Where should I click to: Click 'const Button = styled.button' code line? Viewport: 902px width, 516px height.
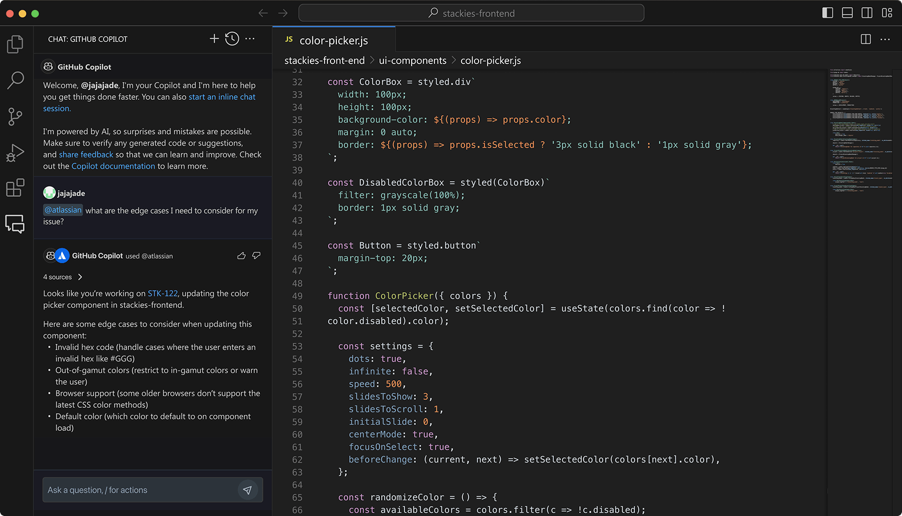pos(404,246)
